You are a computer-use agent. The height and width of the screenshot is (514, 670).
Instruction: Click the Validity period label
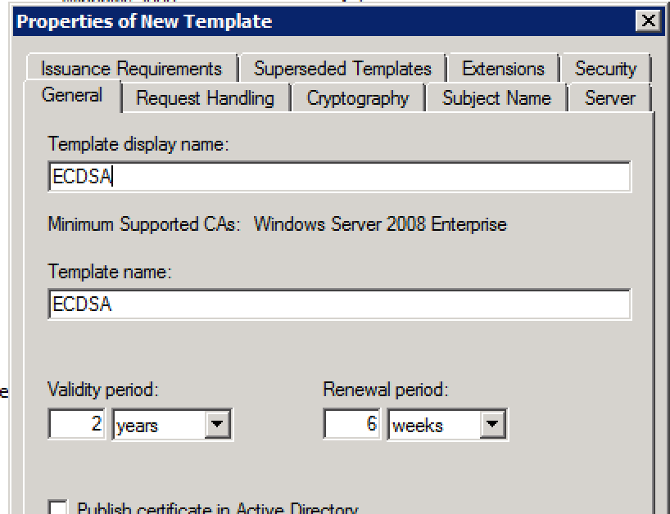point(102,390)
